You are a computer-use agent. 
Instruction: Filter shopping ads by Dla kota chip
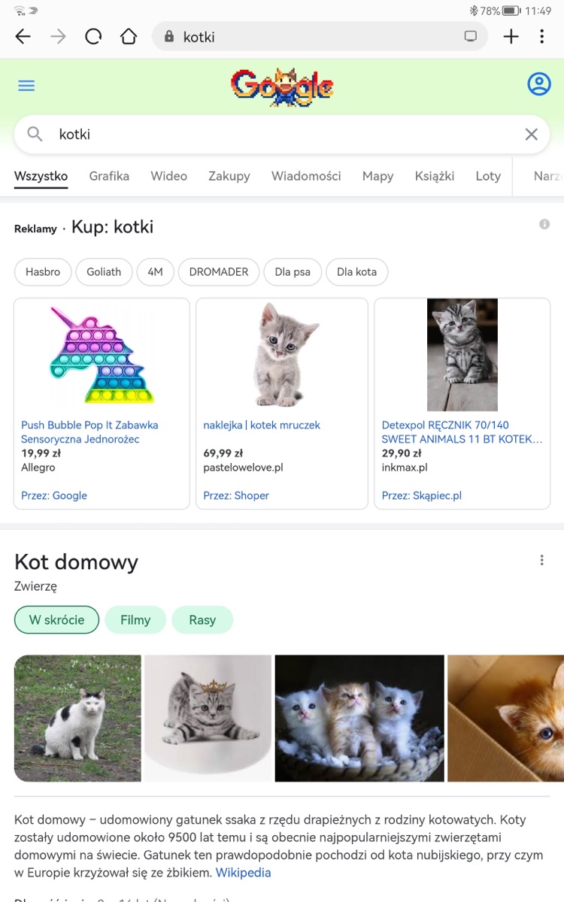click(356, 272)
